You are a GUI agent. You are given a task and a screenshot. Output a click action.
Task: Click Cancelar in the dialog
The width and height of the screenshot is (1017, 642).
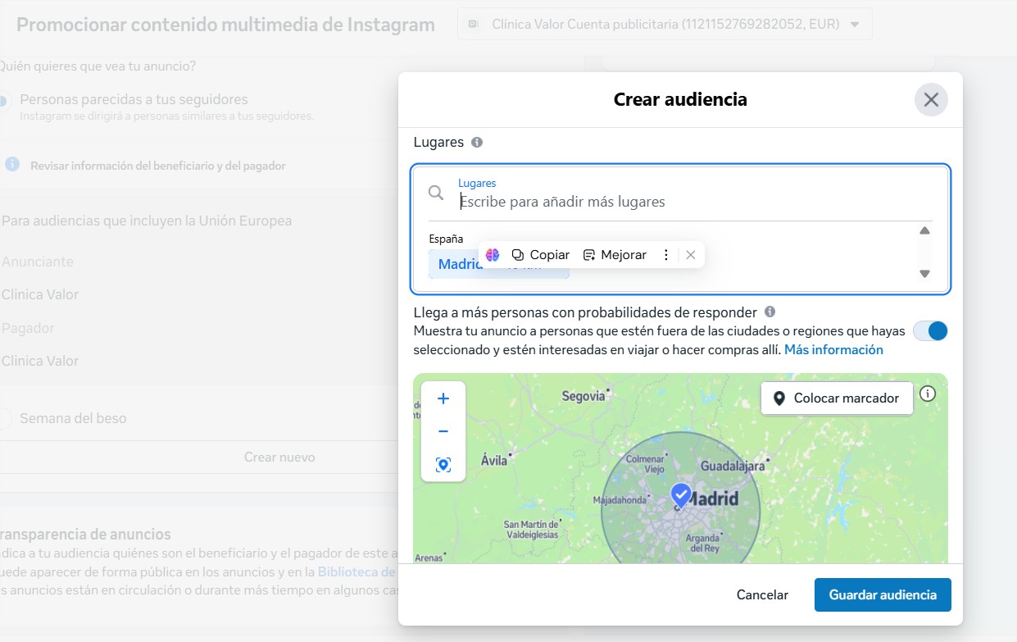coord(762,595)
